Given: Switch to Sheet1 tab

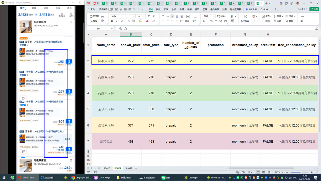Looking at the screenshot, I should 107,168.
